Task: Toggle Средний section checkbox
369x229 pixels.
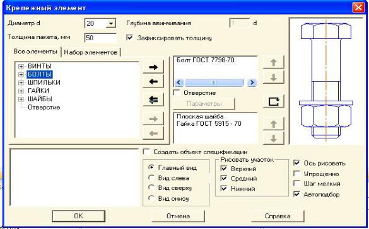Action: point(224,178)
